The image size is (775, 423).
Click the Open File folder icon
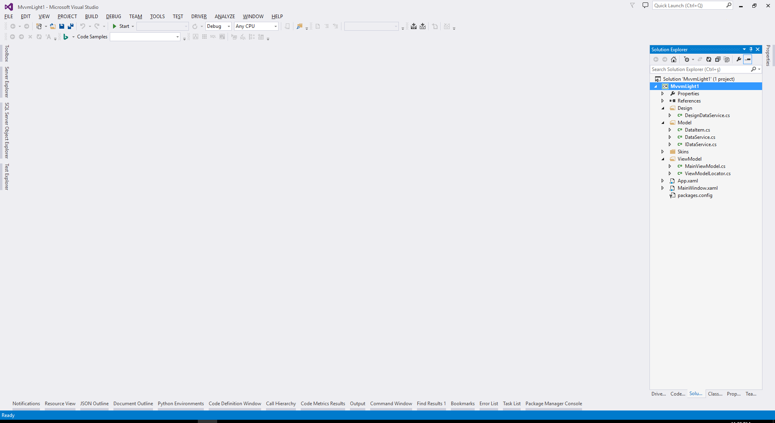coord(52,26)
